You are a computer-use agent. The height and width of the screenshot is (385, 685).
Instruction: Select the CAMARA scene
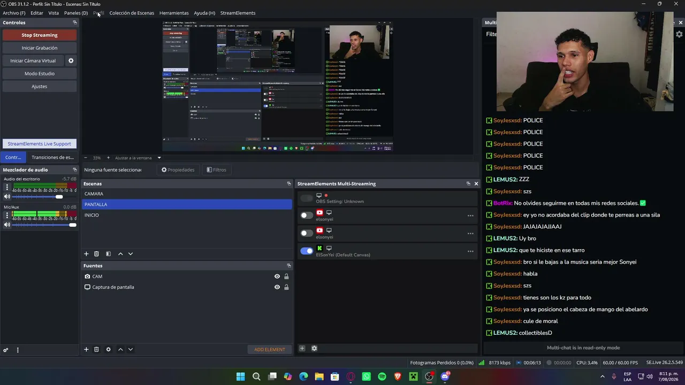coord(187,194)
